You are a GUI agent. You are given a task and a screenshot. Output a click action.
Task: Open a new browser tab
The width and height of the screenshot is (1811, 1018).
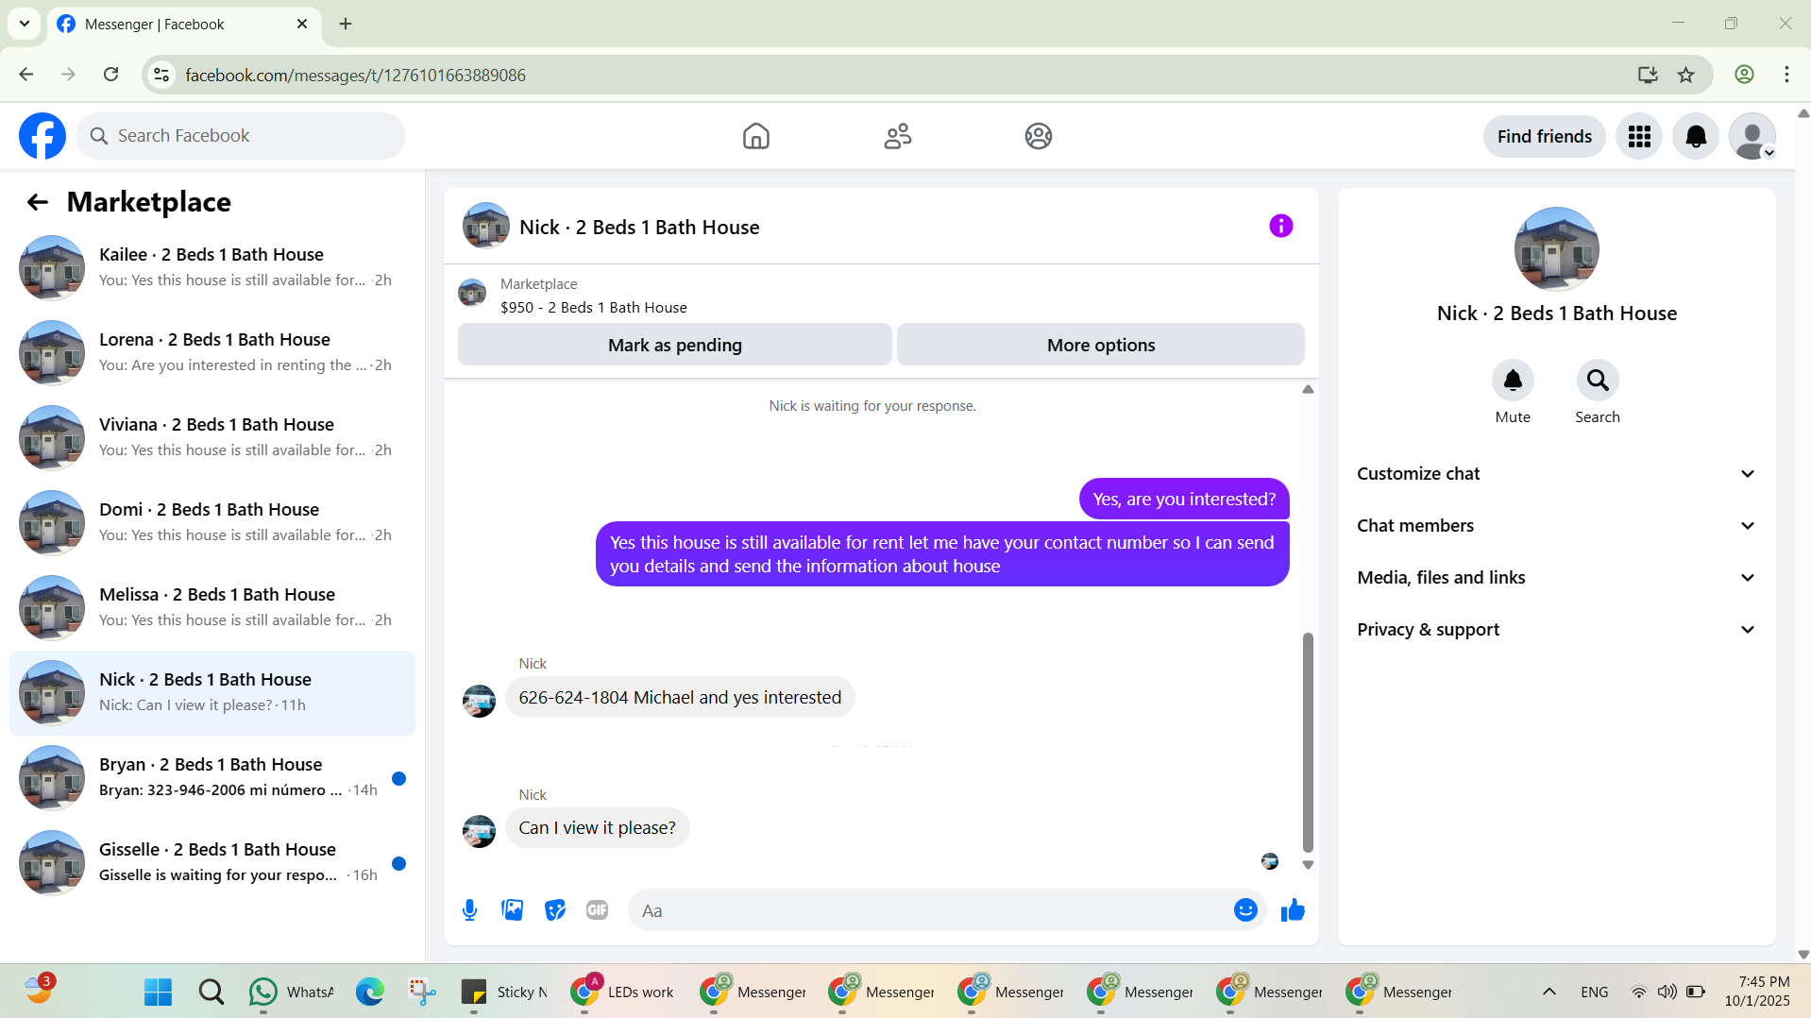pos(346,24)
